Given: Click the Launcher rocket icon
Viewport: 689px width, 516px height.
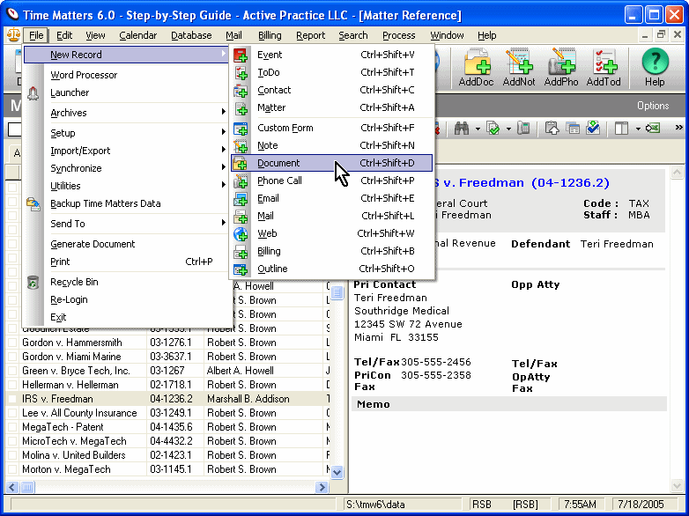Looking at the screenshot, I should pos(33,92).
